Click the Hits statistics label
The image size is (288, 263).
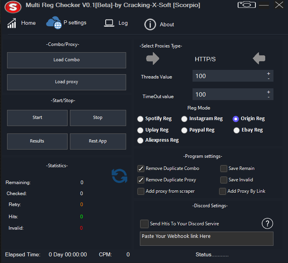(13, 217)
